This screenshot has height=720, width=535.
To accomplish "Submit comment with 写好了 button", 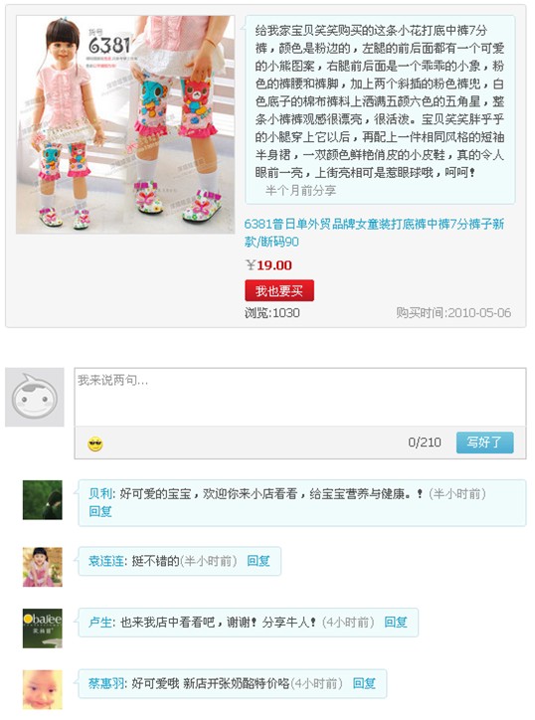I will point(484,443).
